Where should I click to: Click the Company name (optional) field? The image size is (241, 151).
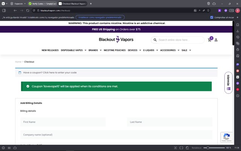click(x=116, y=135)
